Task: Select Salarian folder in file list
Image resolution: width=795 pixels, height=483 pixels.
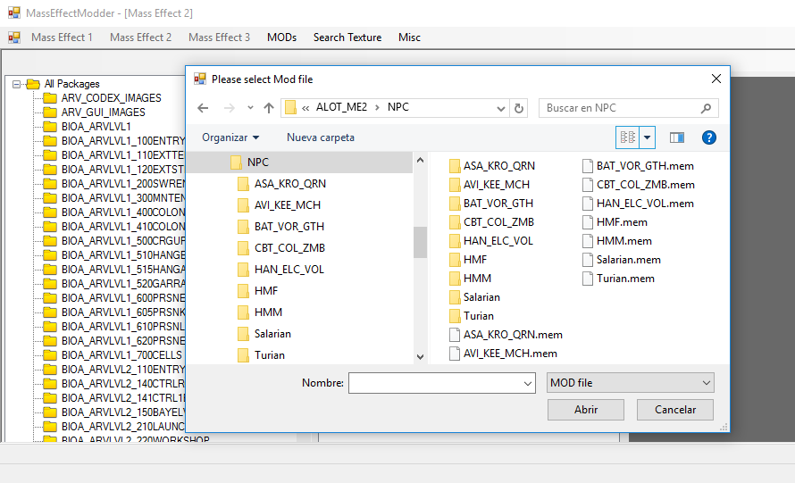Action: click(x=474, y=297)
